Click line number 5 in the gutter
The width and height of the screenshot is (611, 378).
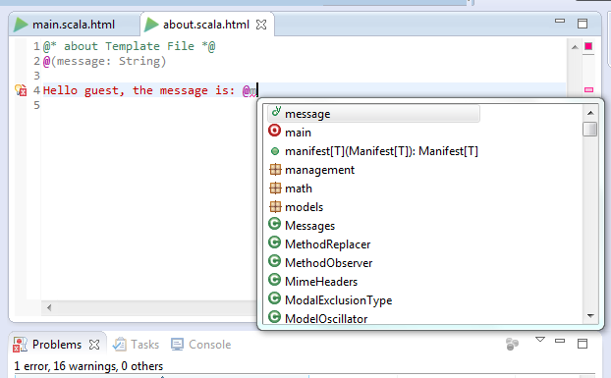[36, 105]
